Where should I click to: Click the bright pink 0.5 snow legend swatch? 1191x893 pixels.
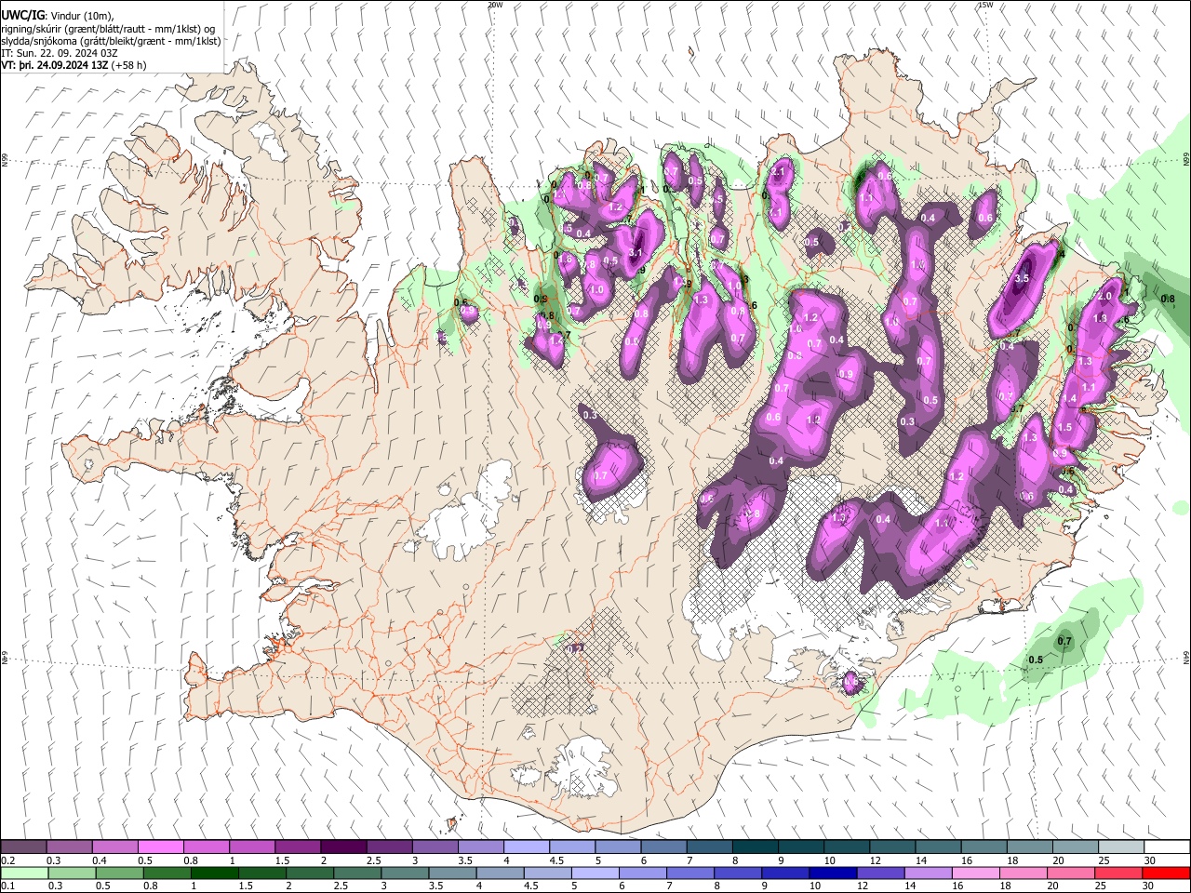tap(160, 846)
